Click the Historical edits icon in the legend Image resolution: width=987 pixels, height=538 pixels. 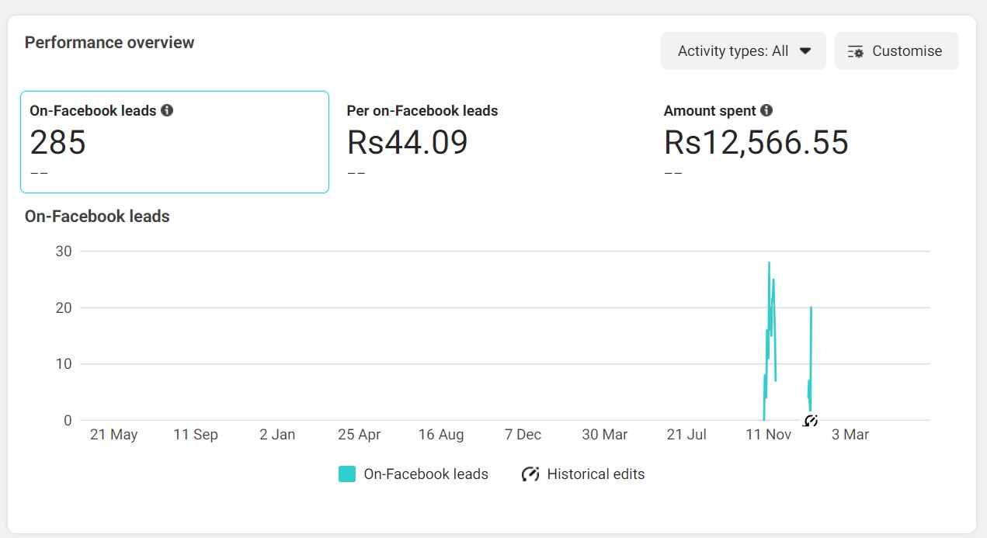pos(530,474)
